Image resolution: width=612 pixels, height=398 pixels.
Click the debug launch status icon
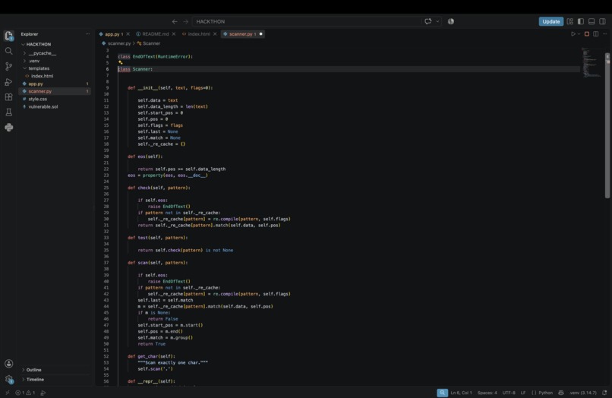(x=43, y=393)
